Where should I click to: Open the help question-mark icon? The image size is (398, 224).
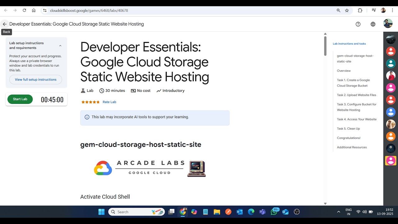point(358,24)
